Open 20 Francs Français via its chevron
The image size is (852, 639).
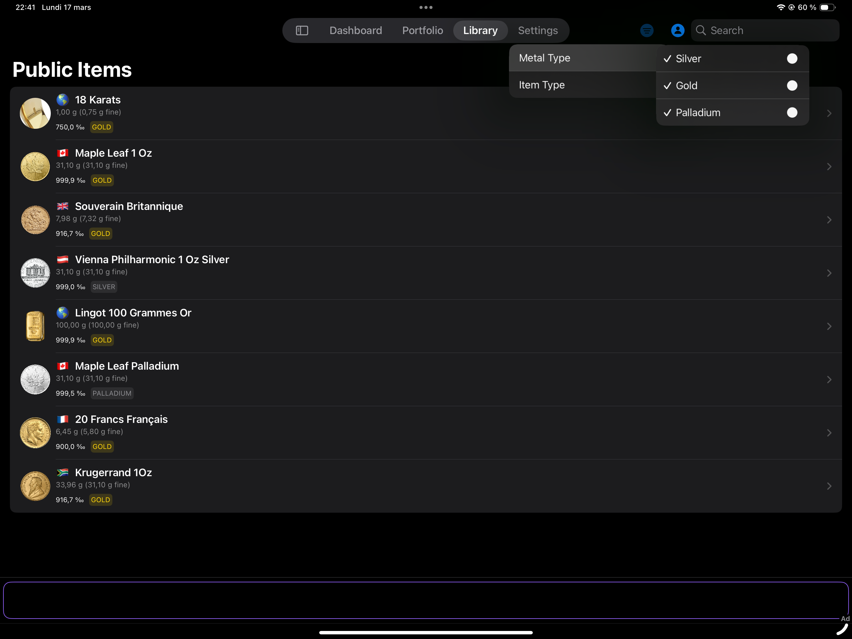tap(829, 433)
